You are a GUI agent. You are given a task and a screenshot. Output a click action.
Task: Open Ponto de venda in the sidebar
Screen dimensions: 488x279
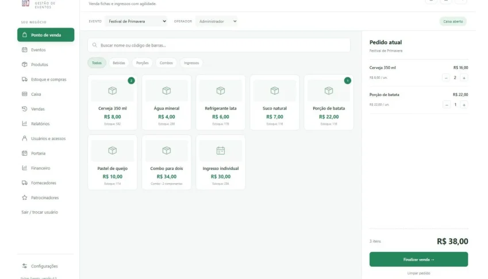[46, 35]
